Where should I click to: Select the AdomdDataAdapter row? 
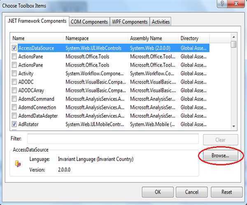pyautogui.click(x=38, y=116)
